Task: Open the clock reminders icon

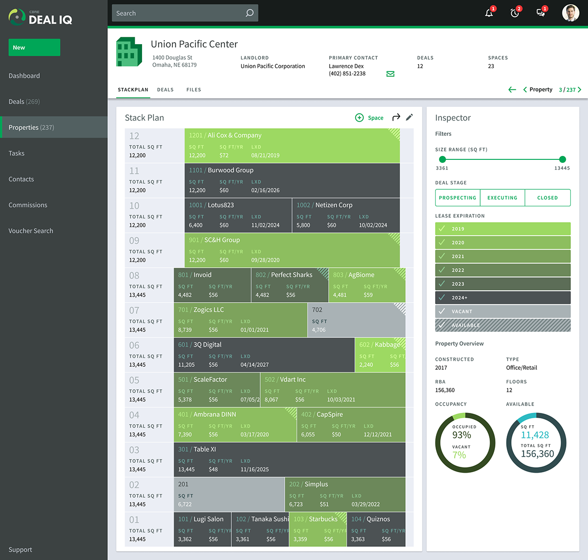Action: (515, 13)
